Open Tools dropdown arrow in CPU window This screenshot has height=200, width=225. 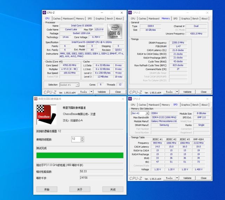coord(91,92)
